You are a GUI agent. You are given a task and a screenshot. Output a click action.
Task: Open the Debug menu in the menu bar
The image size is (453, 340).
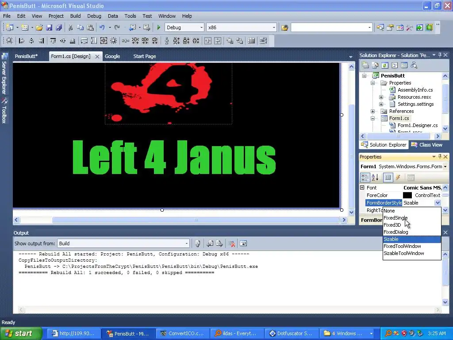point(94,16)
